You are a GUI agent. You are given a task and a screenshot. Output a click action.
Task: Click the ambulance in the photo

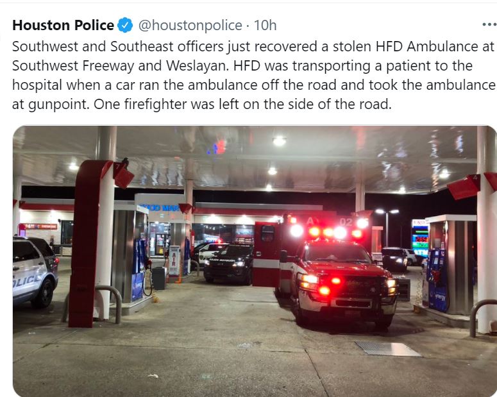tap(325, 272)
